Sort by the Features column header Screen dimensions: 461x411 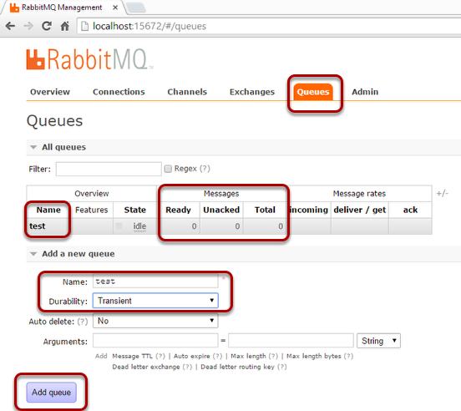click(91, 210)
